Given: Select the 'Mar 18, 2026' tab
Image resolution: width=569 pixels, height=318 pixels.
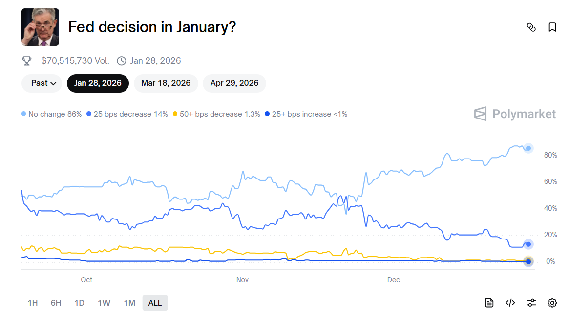Looking at the screenshot, I should click(x=166, y=83).
